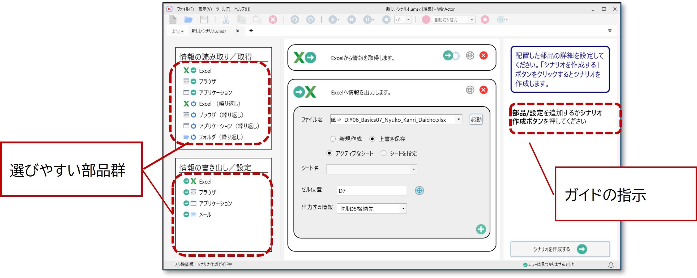Screen dimensions: 697x278
Task: Select ブラウザ（繰り返し） part
Action: pos(213,115)
